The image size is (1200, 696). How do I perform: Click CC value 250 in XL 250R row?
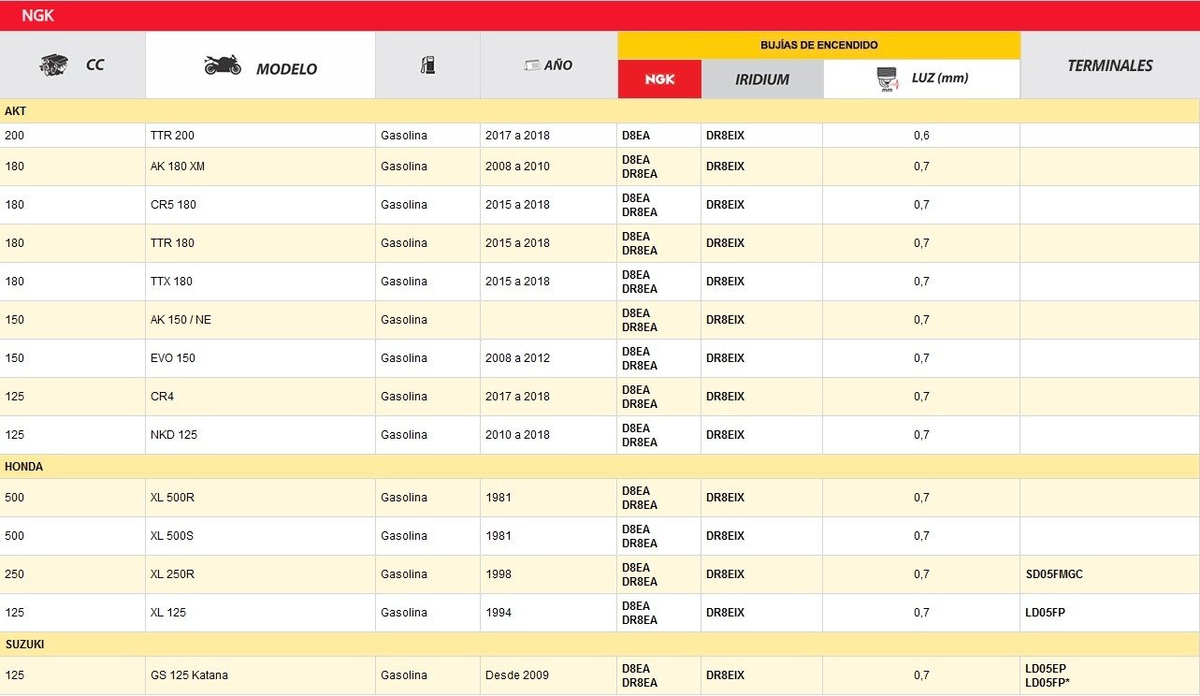[15, 574]
